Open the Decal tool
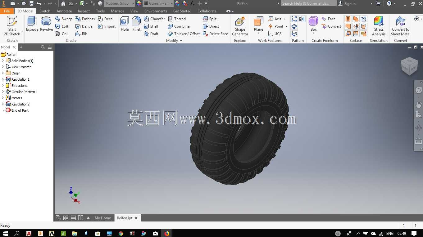423x237 pixels. point(106,19)
